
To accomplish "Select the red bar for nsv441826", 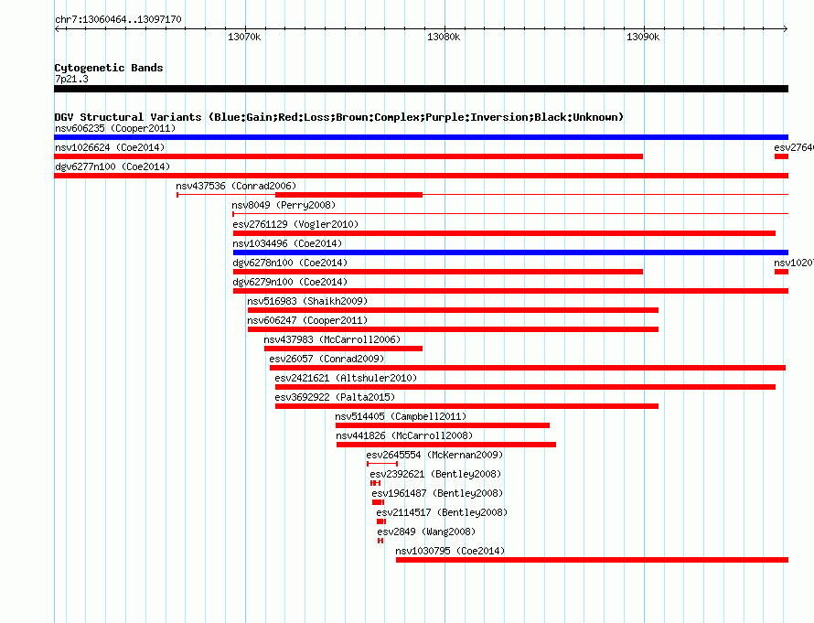I will click(446, 445).
